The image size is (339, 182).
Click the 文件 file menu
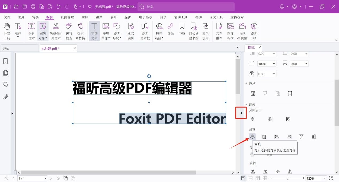tap(7, 17)
